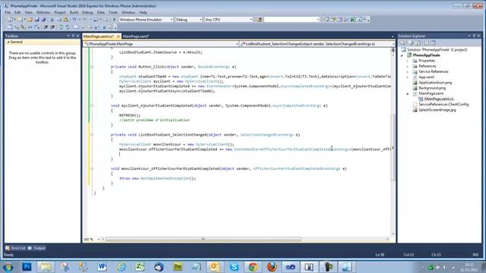Open the Debug menu
The image size is (486, 273).
tap(87, 12)
